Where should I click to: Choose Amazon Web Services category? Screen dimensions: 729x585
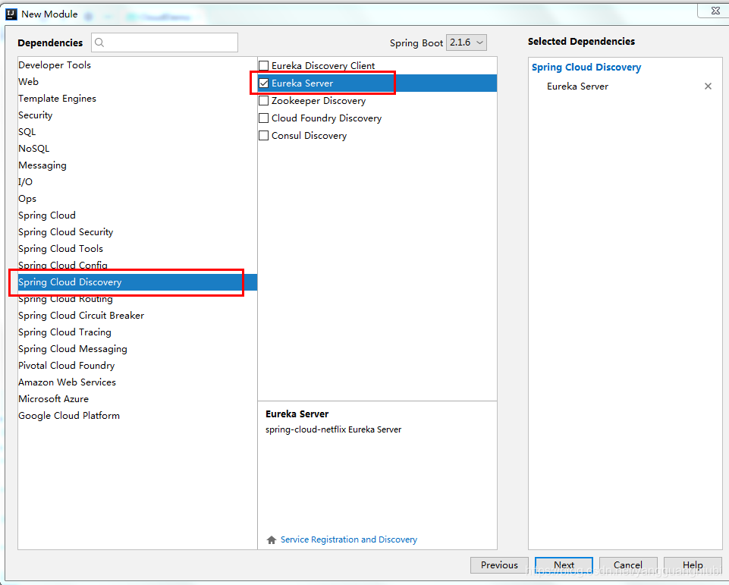coord(137,382)
